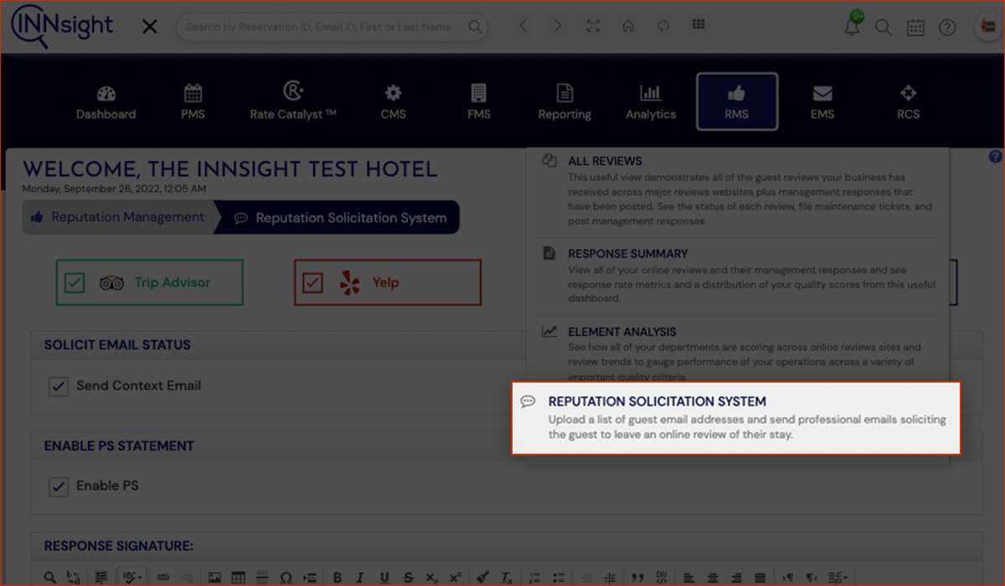
Task: Justify text in editor
Action: pos(760,577)
